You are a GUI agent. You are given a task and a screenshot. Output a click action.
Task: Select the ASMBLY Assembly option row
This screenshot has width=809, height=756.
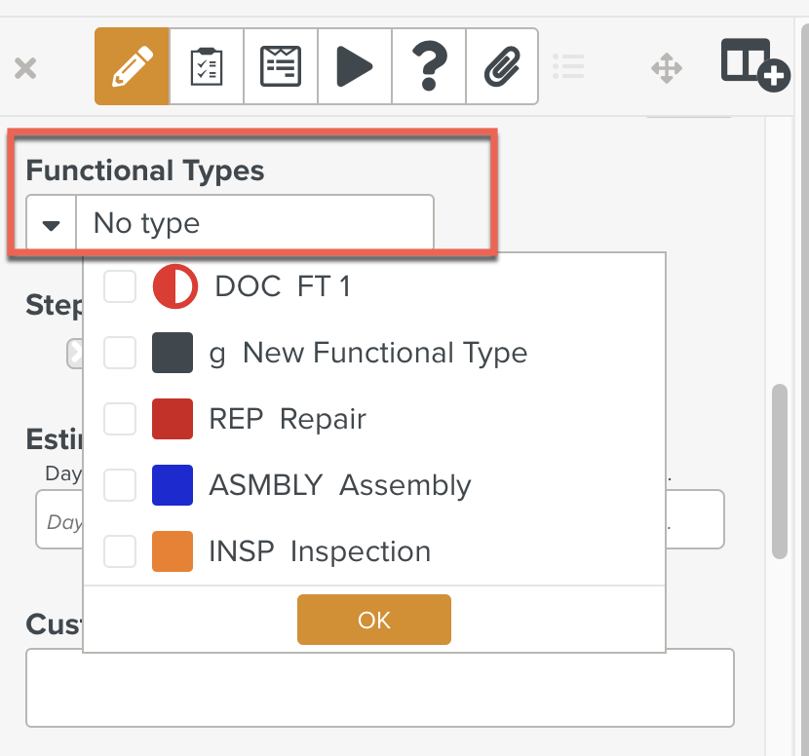(x=339, y=484)
